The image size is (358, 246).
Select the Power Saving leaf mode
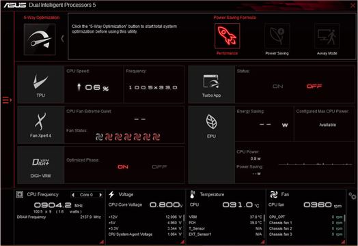277,35
